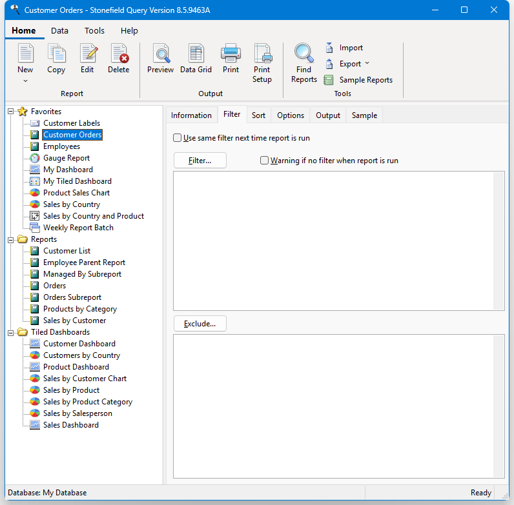Collapse the Tiled Dashboards folder
Image resolution: width=514 pixels, height=505 pixels.
point(11,332)
